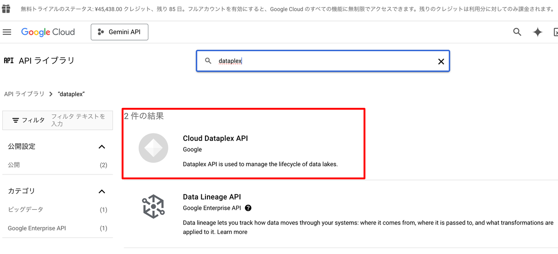Image resolution: width=558 pixels, height=254 pixels.
Task: Click the フィルタ filter icon
Action: [x=16, y=120]
